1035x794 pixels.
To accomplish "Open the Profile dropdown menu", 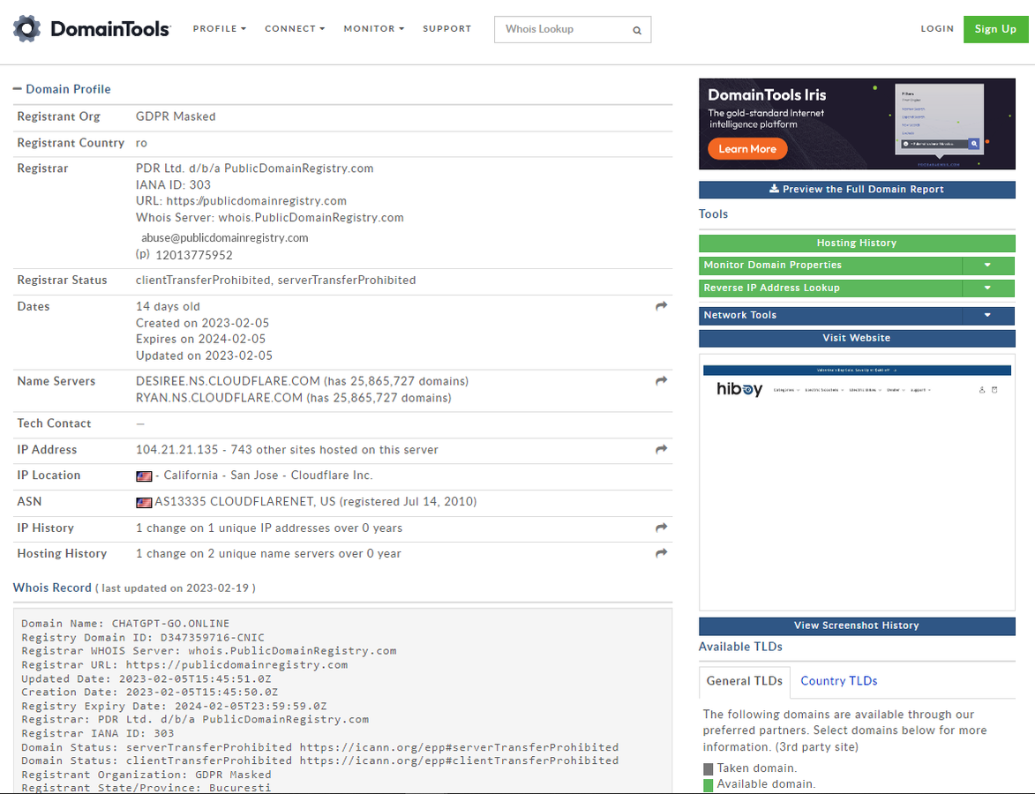I will tap(220, 29).
